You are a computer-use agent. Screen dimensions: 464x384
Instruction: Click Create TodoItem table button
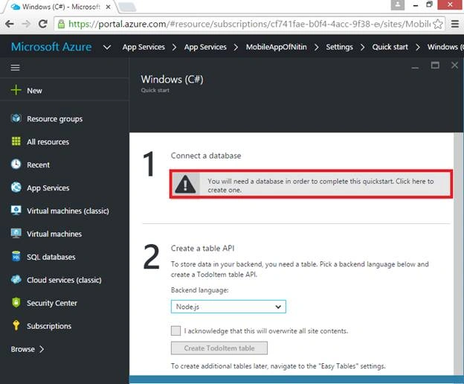(x=219, y=348)
